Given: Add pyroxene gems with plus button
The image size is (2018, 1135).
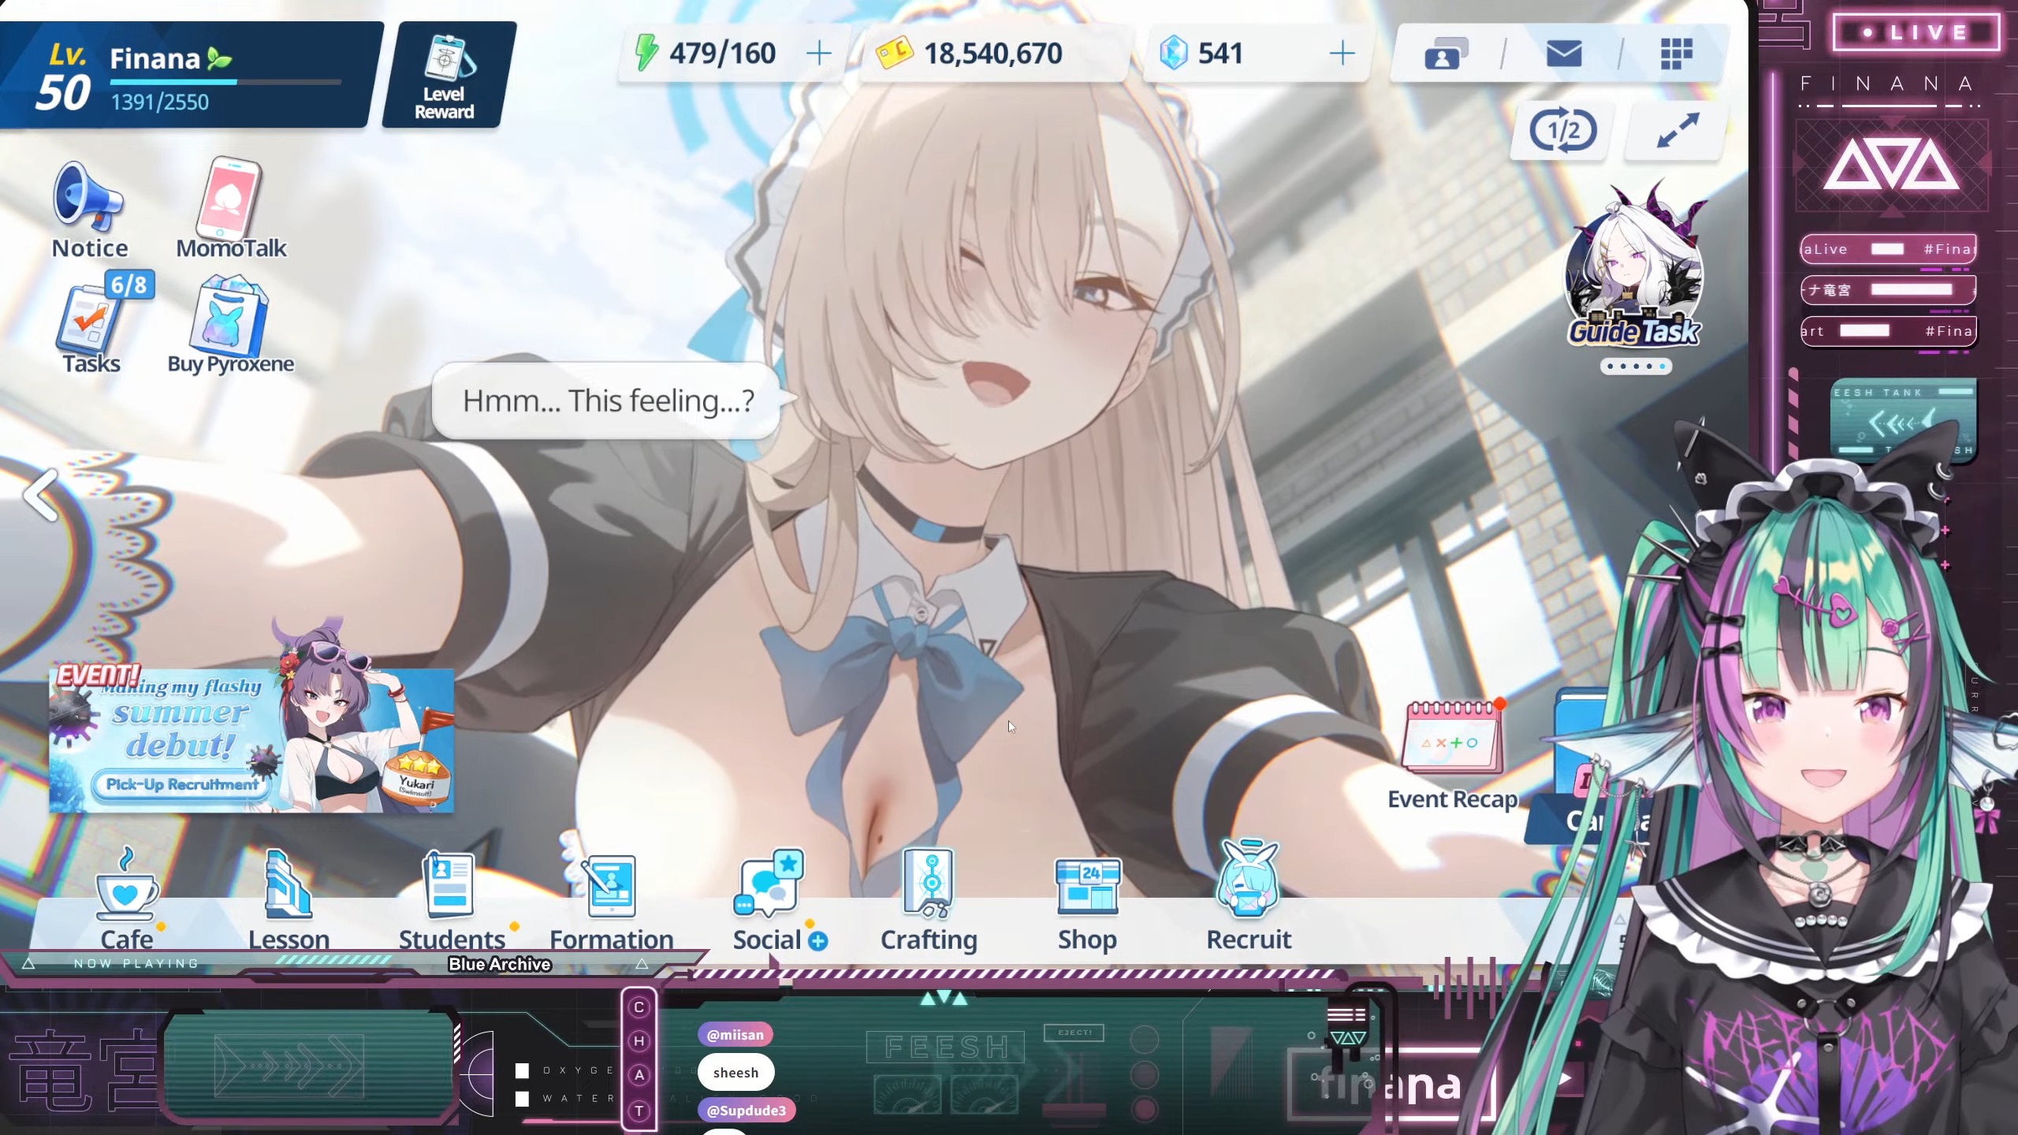Looking at the screenshot, I should [1341, 54].
